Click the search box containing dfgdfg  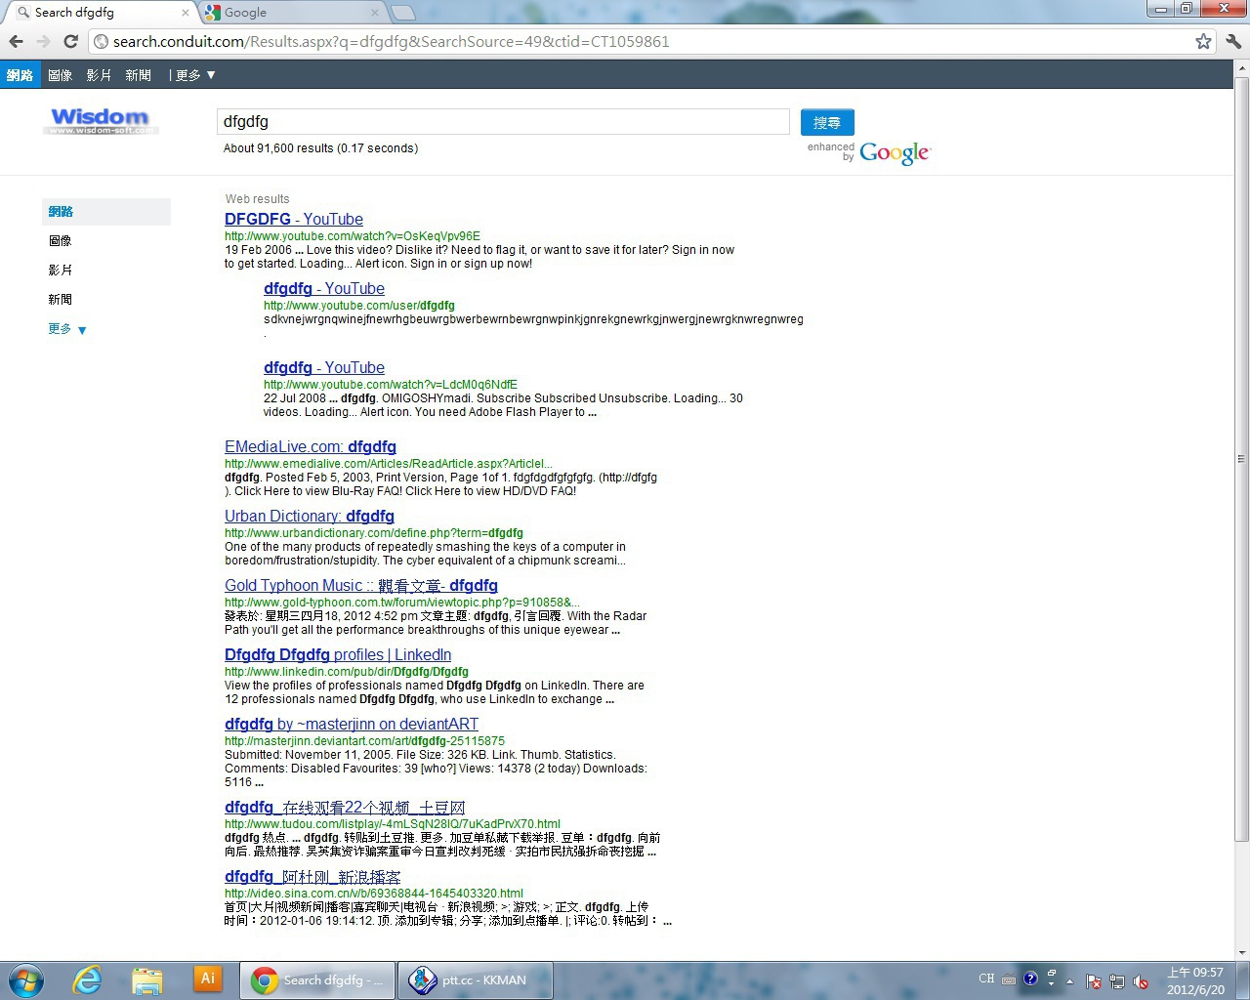coord(503,122)
